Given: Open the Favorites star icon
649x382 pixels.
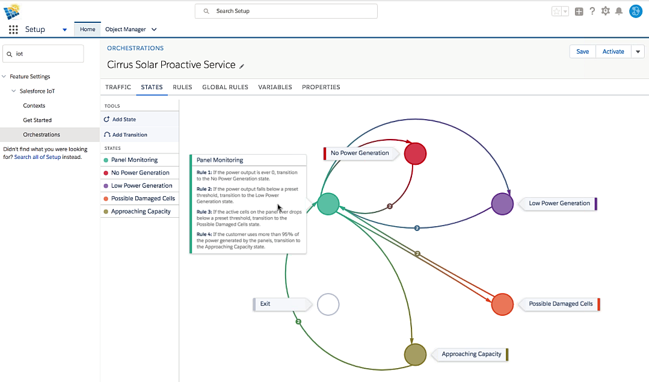Looking at the screenshot, I should point(557,11).
